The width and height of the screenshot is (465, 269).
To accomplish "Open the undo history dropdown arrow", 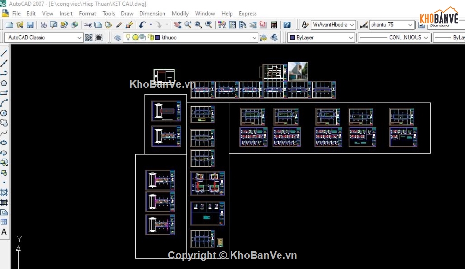I will (x=151, y=25).
